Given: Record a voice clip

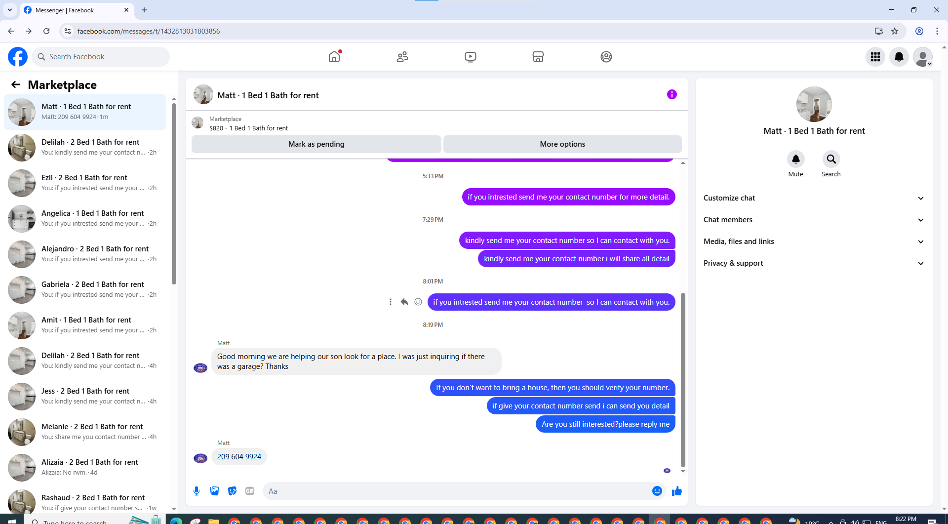Looking at the screenshot, I should 197,491.
